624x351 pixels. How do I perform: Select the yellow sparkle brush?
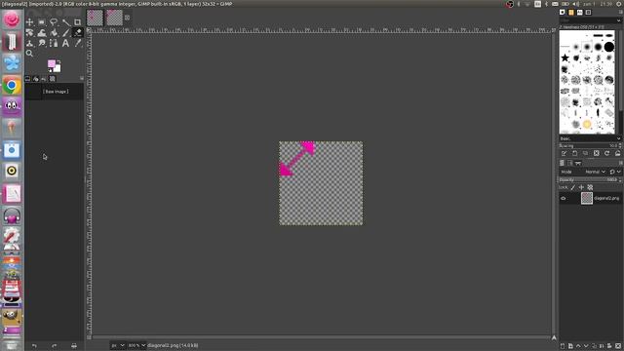tap(587, 125)
